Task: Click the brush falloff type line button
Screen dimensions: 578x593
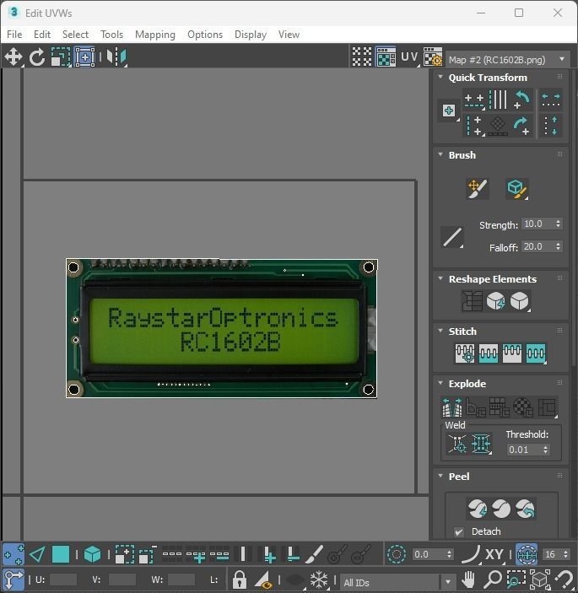Action: 452,237
